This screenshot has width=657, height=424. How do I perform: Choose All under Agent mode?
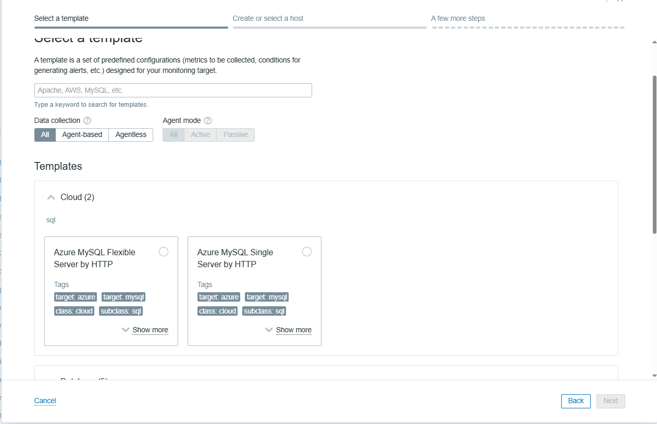tap(173, 135)
